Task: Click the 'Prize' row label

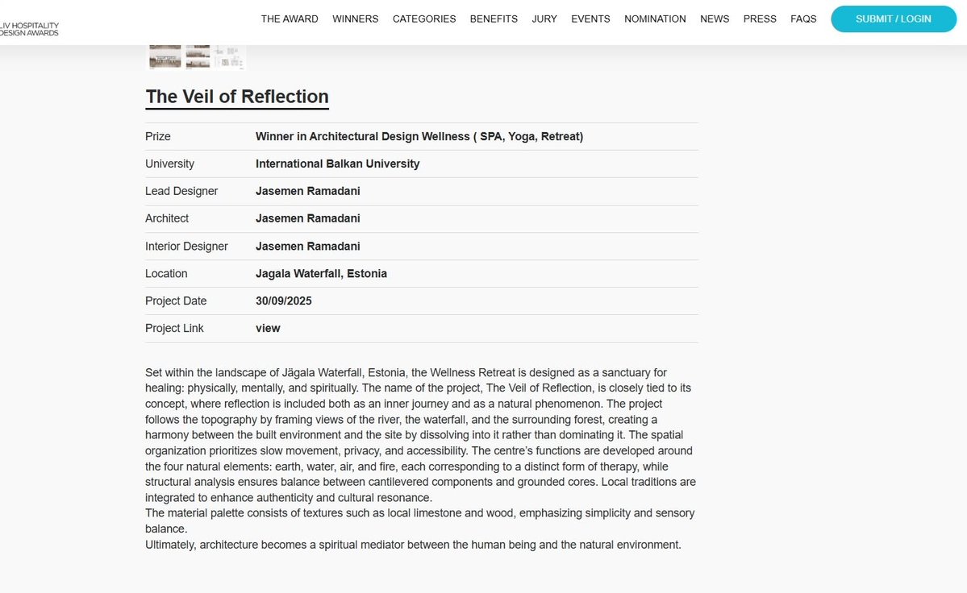Action: click(x=158, y=137)
